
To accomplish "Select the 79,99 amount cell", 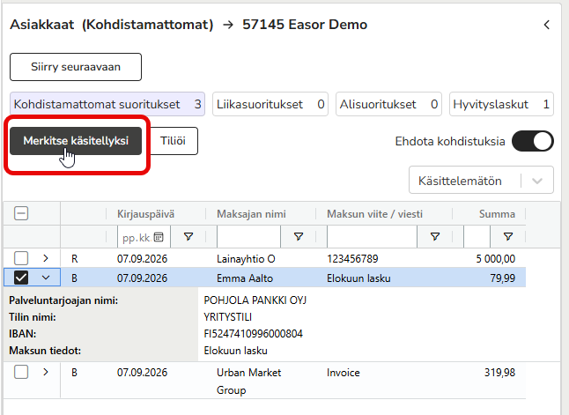I will 503,278.
